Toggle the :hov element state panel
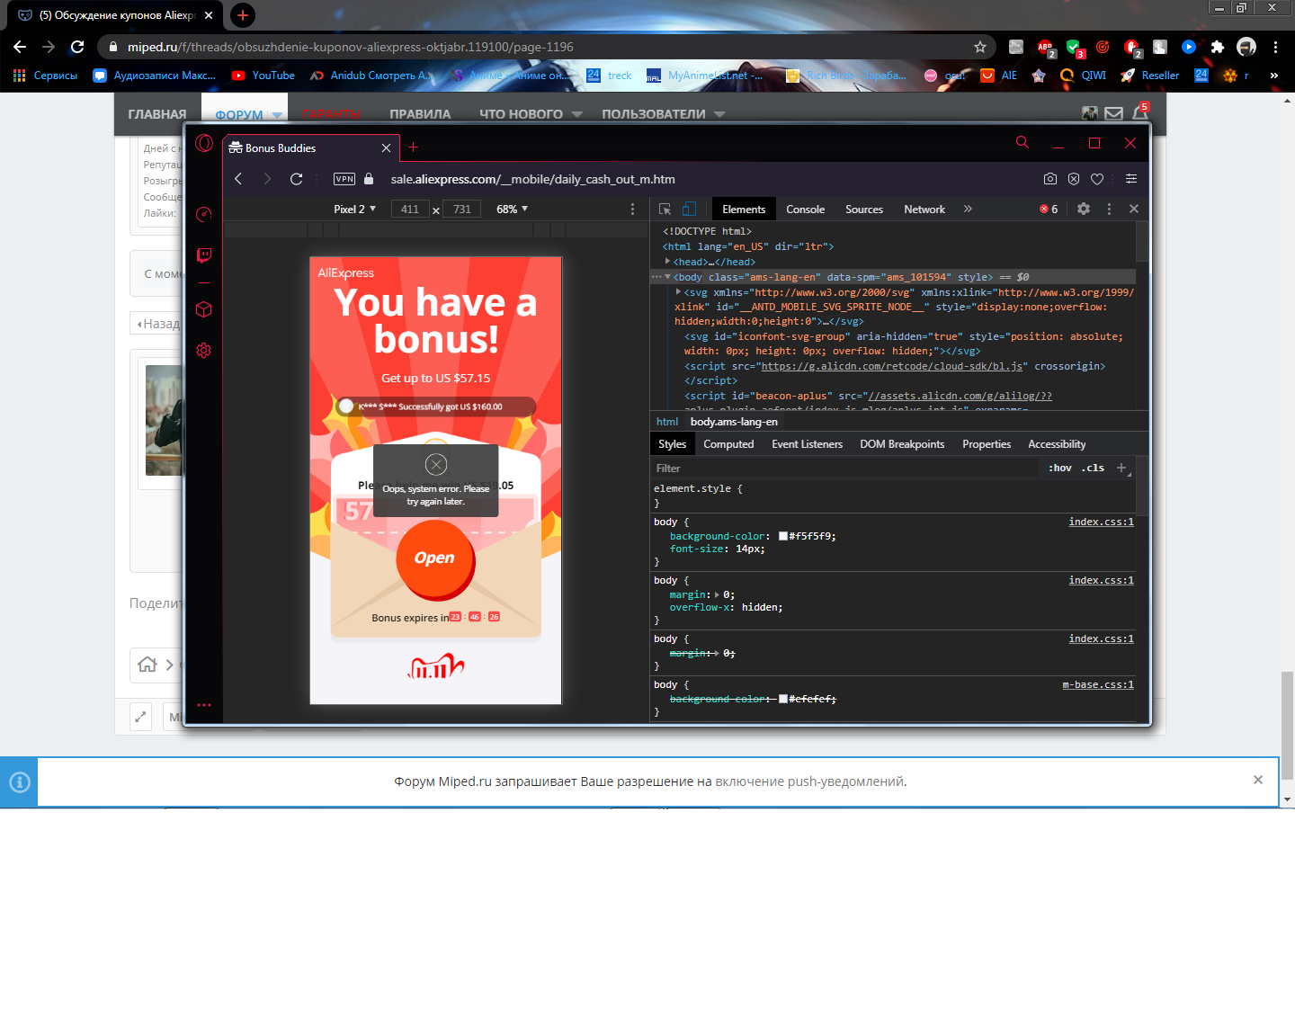 [1060, 469]
